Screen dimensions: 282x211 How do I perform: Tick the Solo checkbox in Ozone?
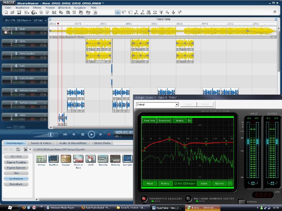[x=176, y=184]
